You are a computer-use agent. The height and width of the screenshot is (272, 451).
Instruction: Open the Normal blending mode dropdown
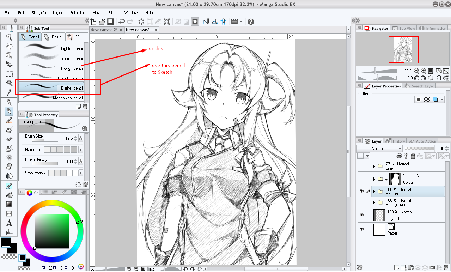click(378, 148)
